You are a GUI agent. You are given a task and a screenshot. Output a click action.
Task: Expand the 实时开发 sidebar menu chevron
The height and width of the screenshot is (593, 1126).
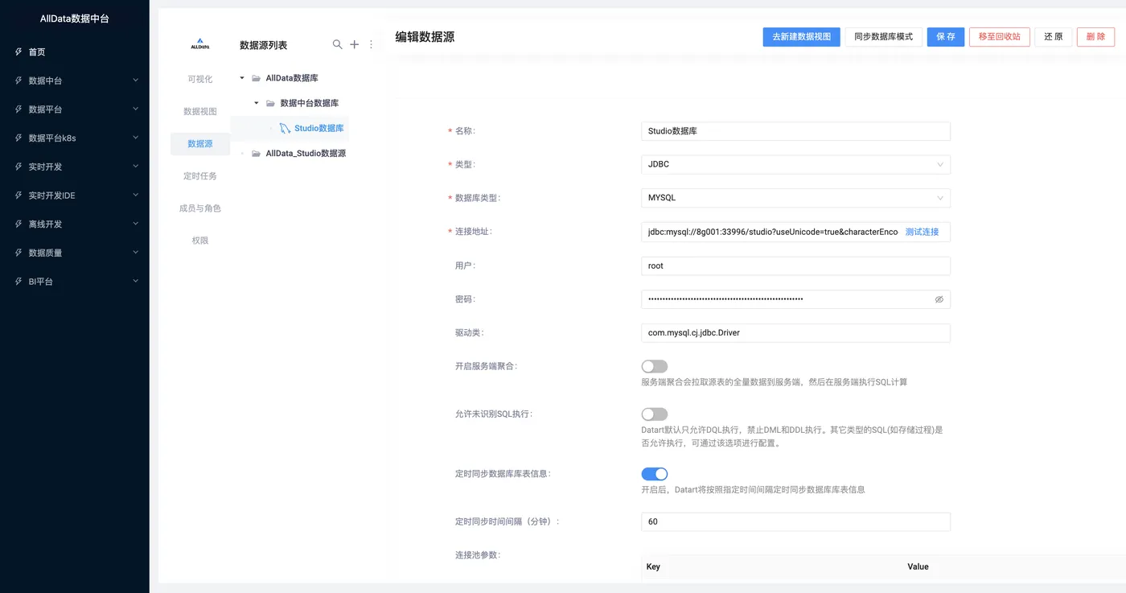tap(135, 167)
